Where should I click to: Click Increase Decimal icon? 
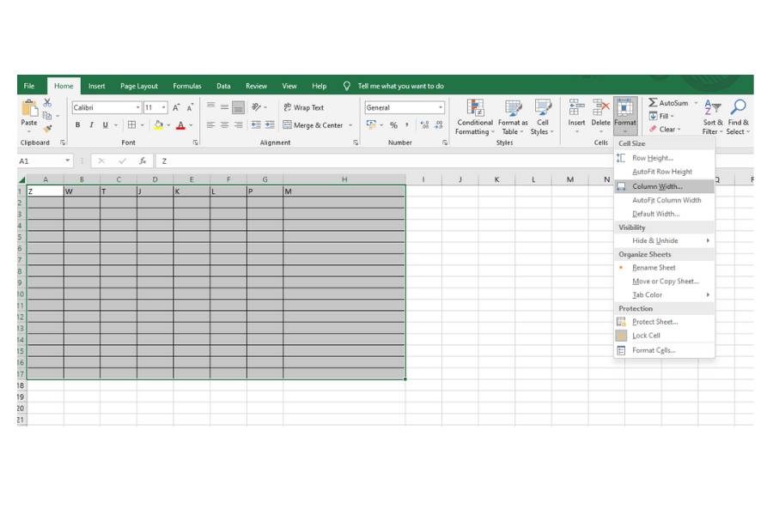(x=424, y=125)
